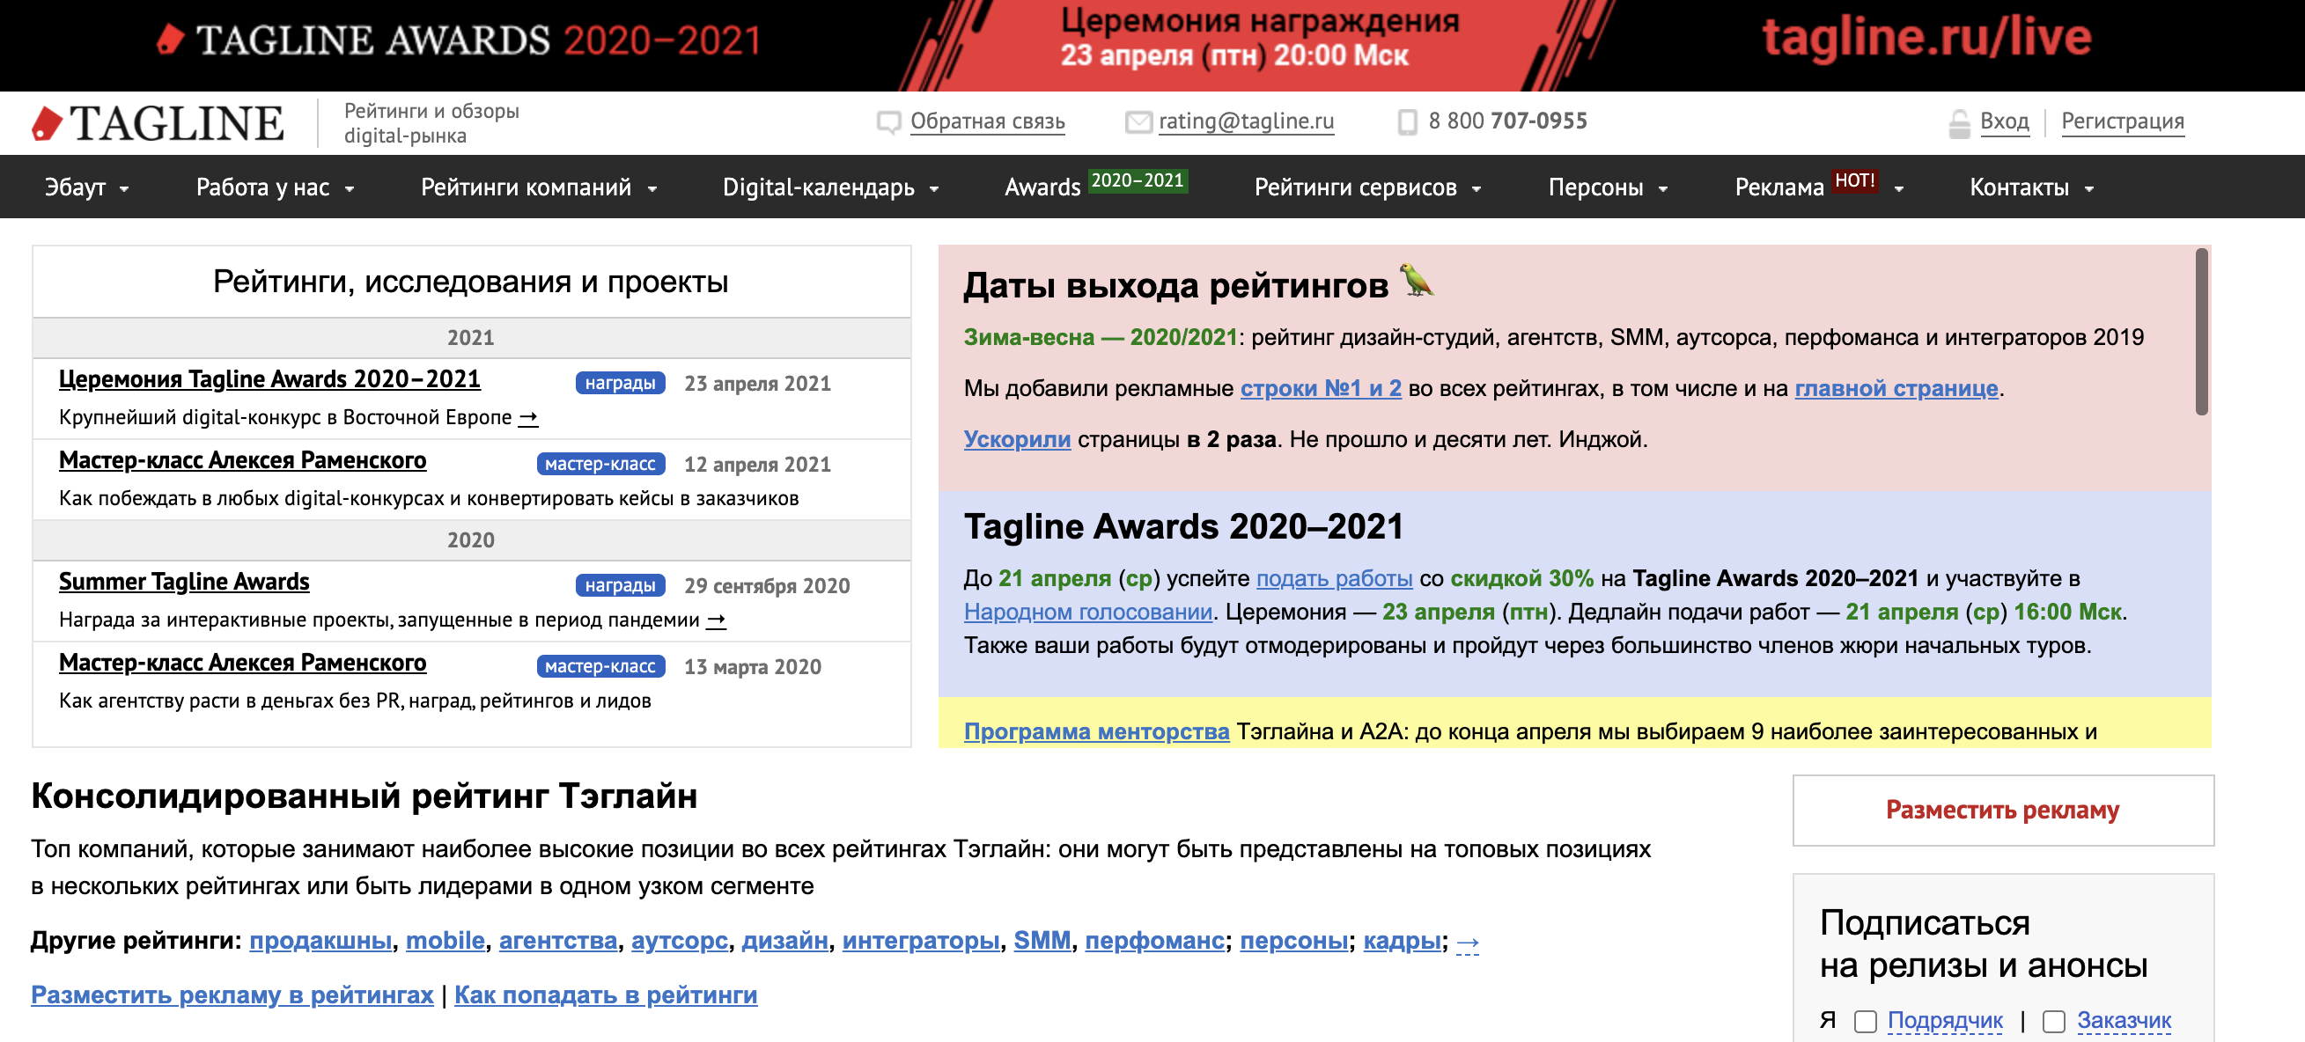Screen dimensions: 2305x1042
Task: Click Разместить рекламу в рейтингах link
Action: 232,995
